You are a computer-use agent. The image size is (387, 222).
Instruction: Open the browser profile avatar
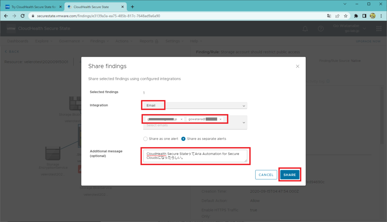point(372,16)
